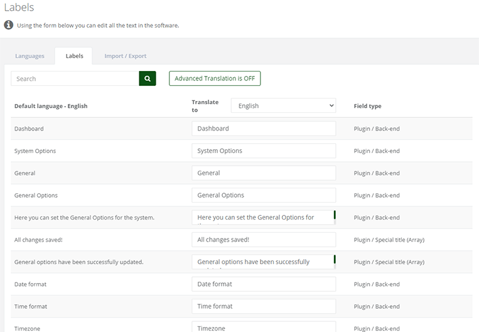Viewport: 479px width, 332px height.
Task: Edit the Time format translation field
Action: (x=264, y=306)
